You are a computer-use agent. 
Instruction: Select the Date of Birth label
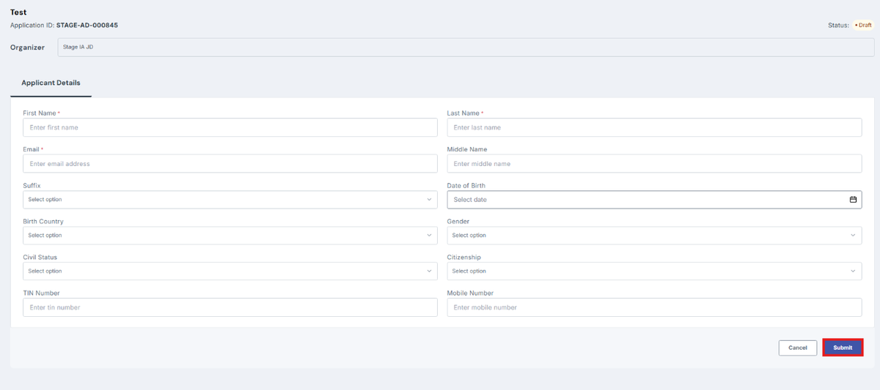pos(466,186)
